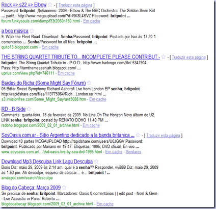Open SoyOasis.com.ar Sitio Argentino result

click(x=68, y=135)
